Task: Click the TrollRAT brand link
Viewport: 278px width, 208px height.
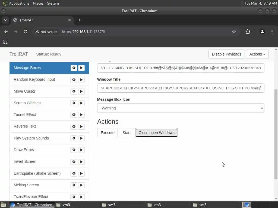Action: click(19, 54)
